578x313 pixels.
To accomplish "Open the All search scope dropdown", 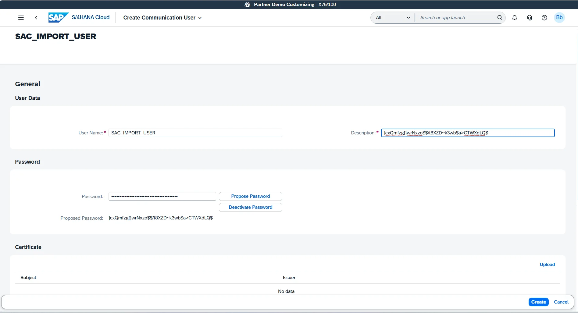I will (393, 18).
